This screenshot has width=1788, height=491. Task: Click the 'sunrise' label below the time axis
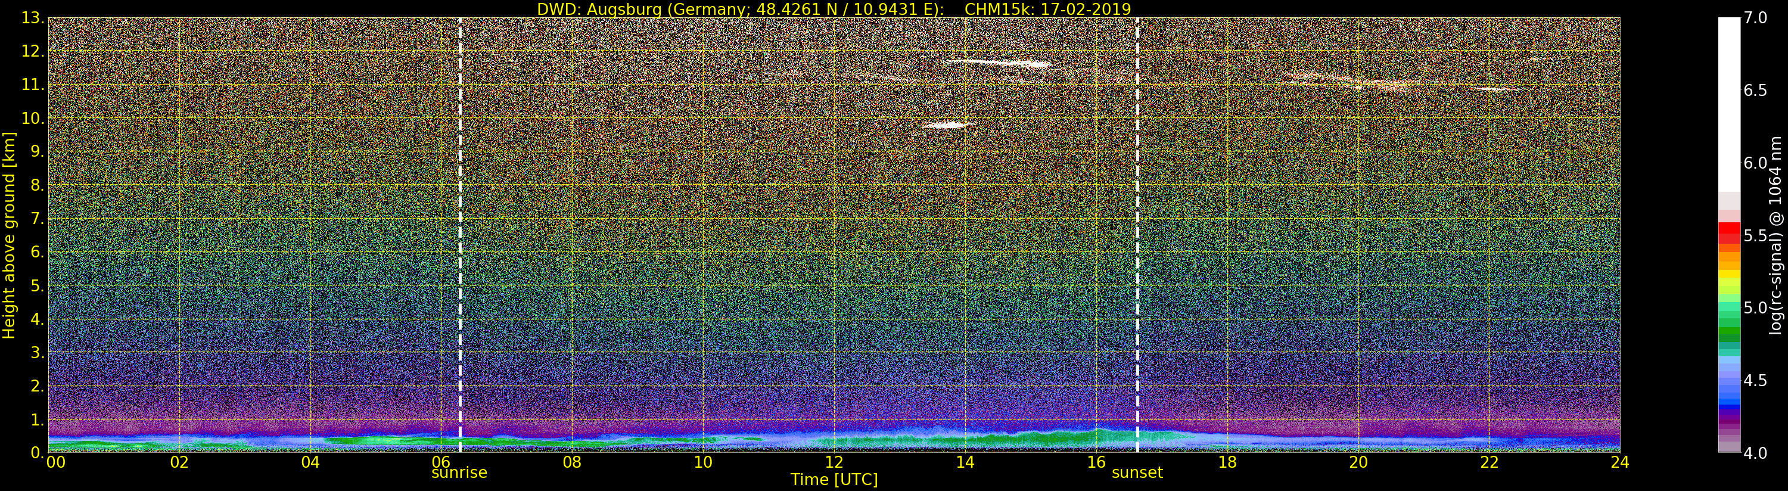pyautogui.click(x=459, y=473)
